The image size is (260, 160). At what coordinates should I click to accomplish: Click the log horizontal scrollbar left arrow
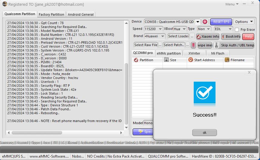pos(8,133)
